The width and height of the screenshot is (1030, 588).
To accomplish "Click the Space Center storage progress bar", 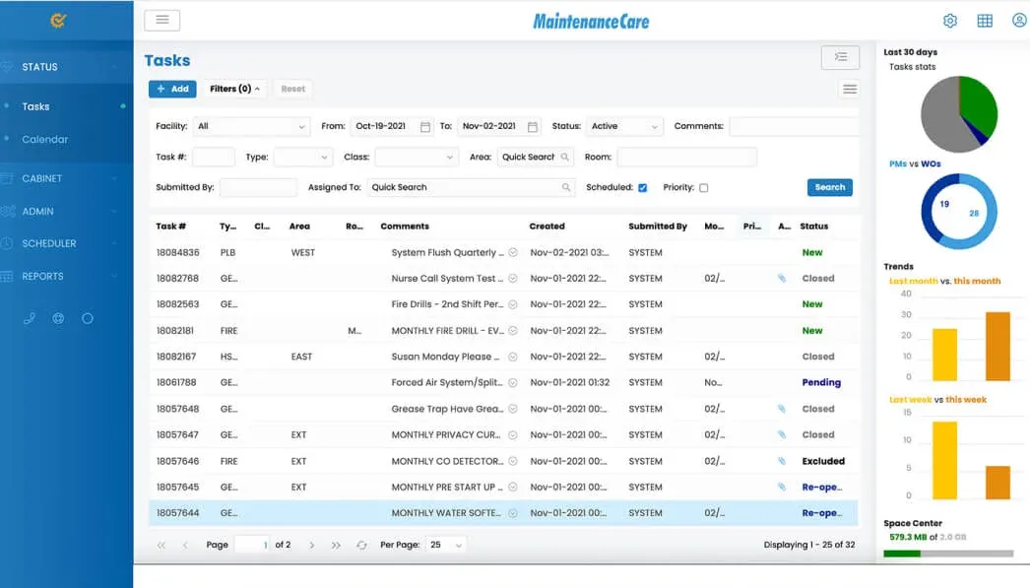I will (x=948, y=554).
